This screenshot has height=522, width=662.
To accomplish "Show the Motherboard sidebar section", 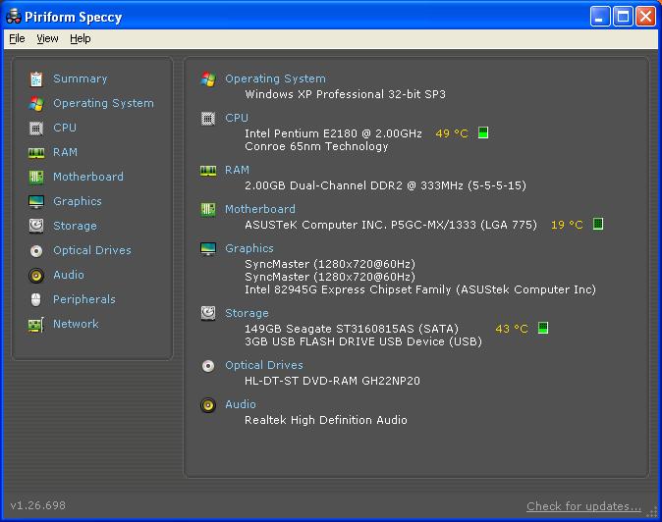I will pos(88,177).
